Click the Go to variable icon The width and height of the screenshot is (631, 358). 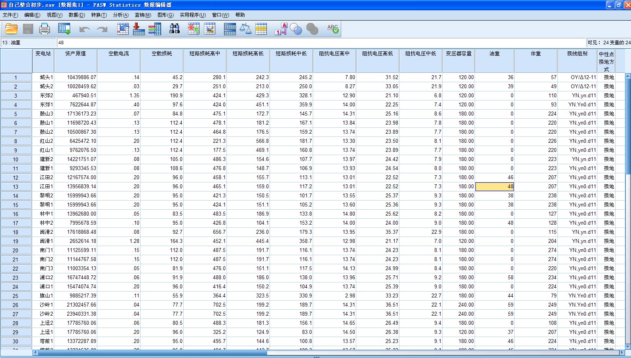coord(139,29)
